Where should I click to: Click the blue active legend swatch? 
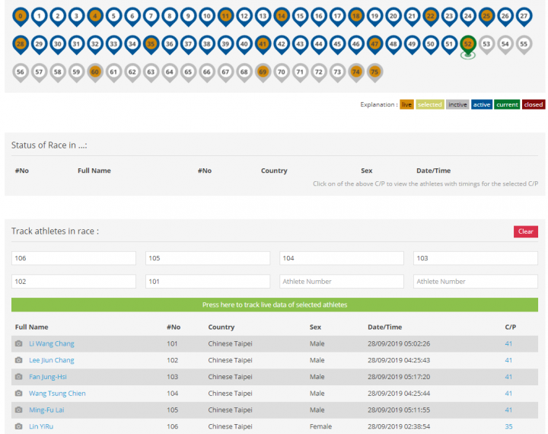click(x=482, y=104)
